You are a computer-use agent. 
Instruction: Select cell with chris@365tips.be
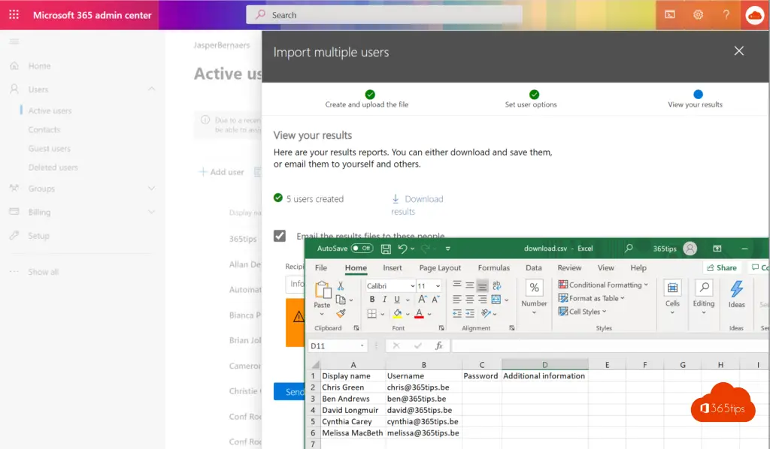423,387
